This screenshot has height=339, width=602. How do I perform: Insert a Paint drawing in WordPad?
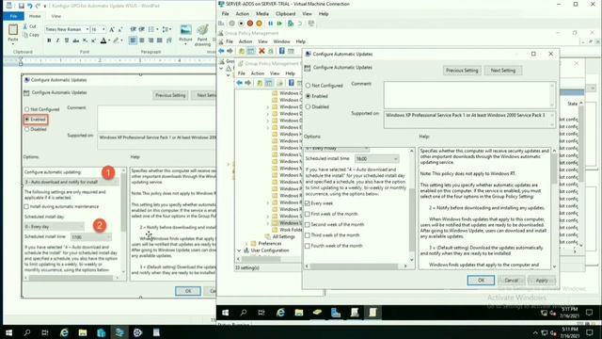click(x=202, y=35)
